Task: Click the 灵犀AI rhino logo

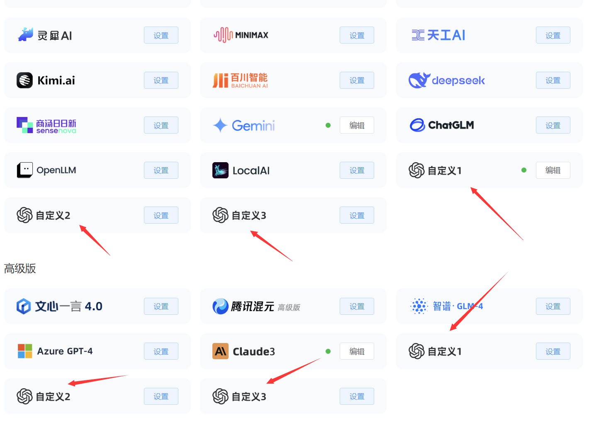Action: (25, 35)
